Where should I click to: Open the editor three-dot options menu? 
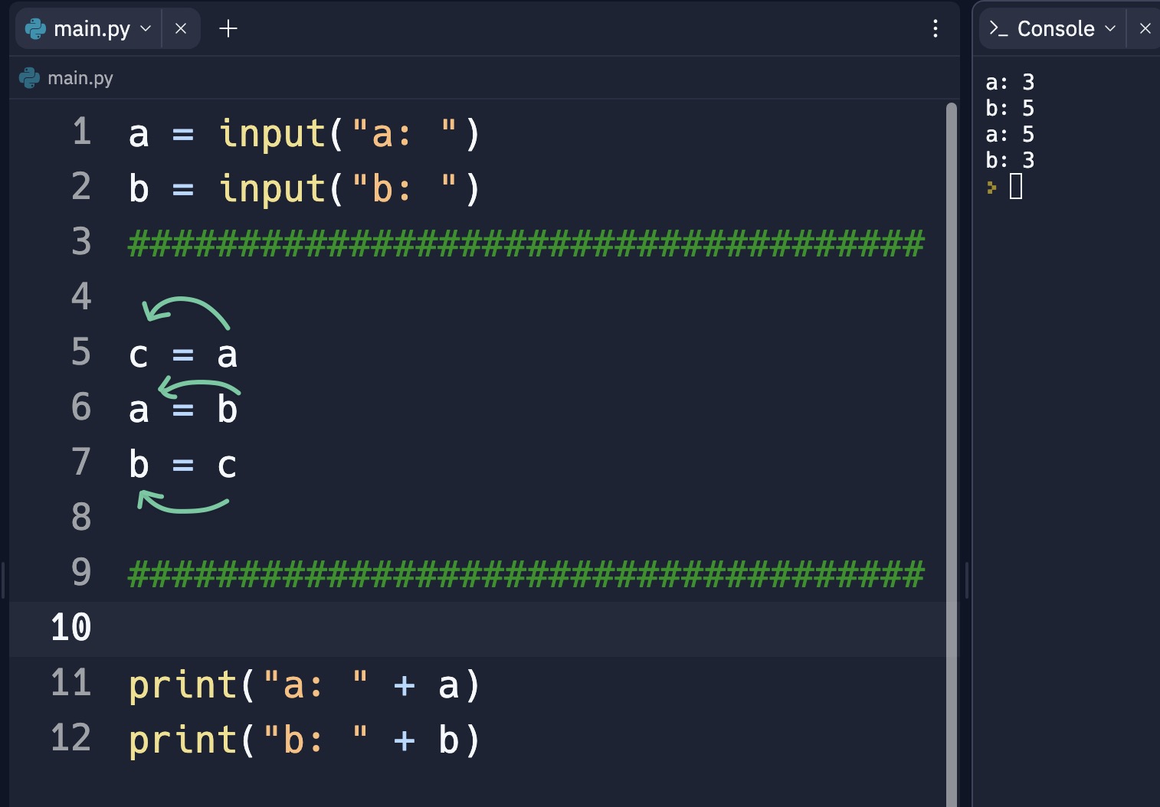935,29
